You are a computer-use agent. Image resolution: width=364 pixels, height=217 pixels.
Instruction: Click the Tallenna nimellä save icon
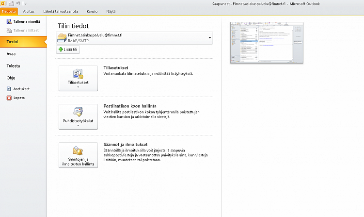(9, 22)
